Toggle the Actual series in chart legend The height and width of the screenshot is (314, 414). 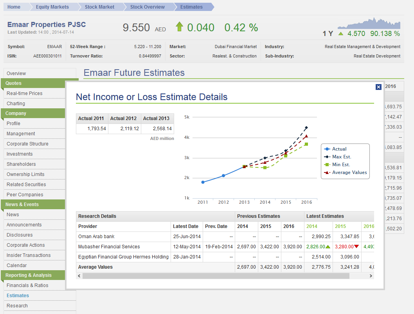point(335,149)
